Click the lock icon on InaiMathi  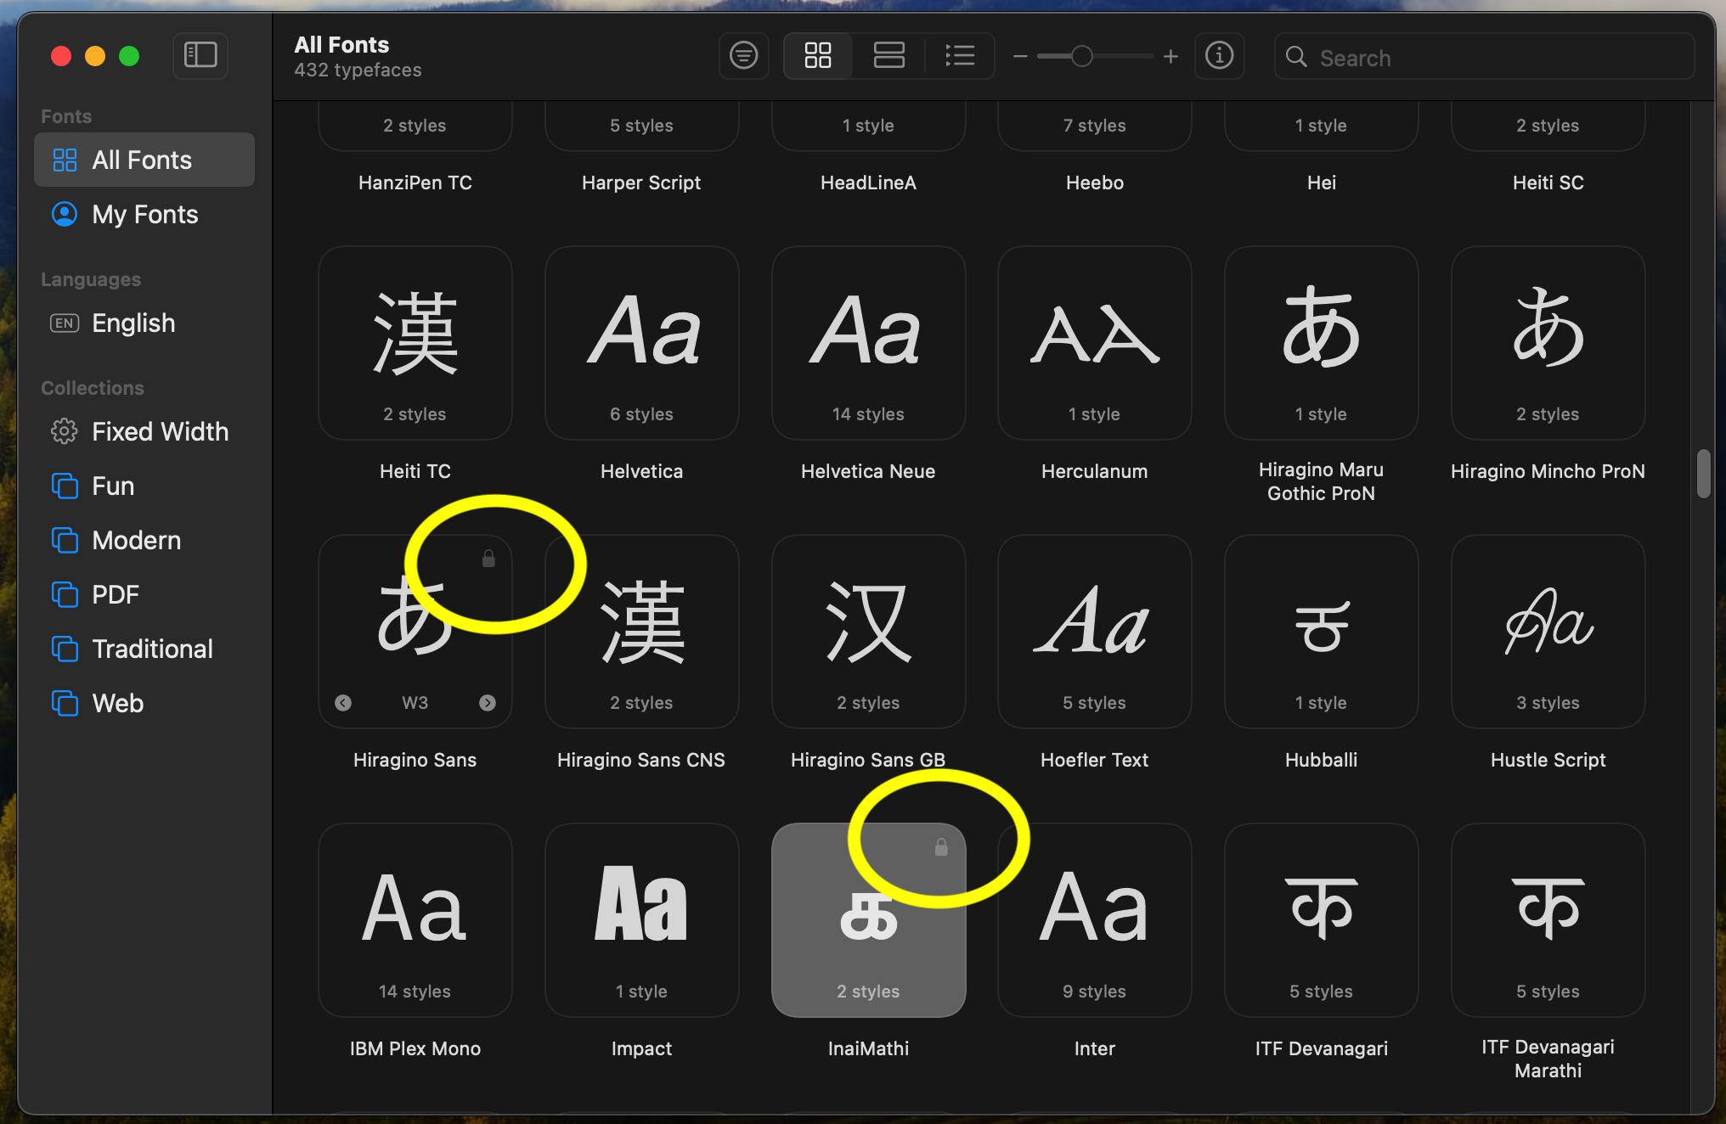[941, 847]
